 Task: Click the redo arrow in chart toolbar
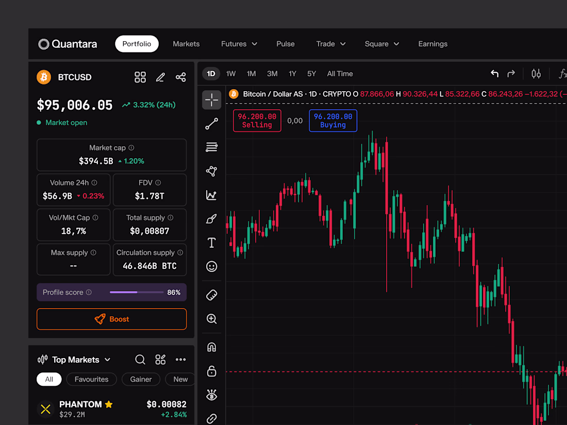click(511, 74)
